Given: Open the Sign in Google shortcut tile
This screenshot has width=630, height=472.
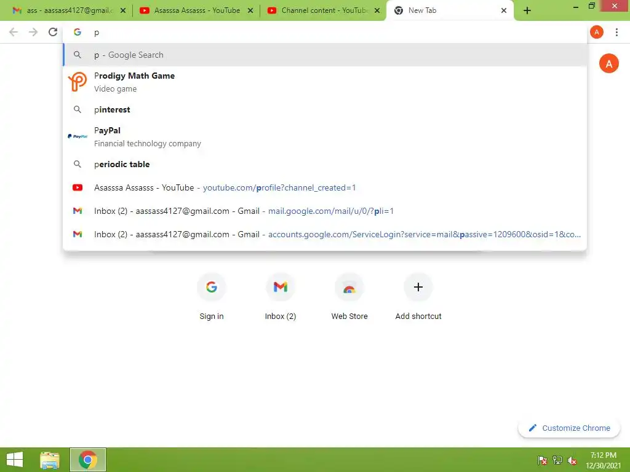Looking at the screenshot, I should pos(212,296).
